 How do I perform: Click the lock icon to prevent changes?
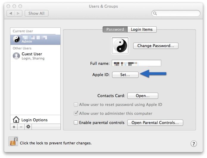pyautogui.click(x=13, y=142)
